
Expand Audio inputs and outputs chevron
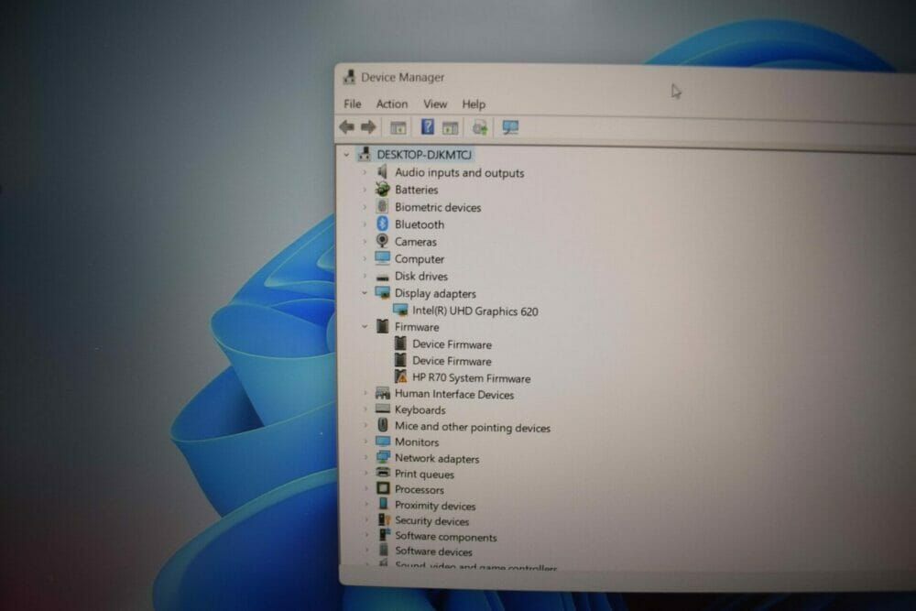[x=364, y=172]
